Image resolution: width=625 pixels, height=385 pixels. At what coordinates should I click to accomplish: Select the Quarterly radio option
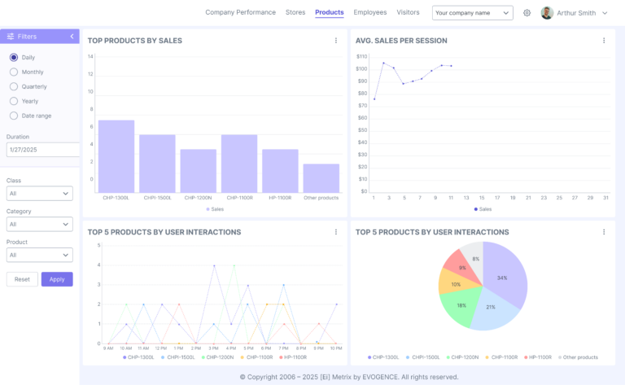coord(14,86)
